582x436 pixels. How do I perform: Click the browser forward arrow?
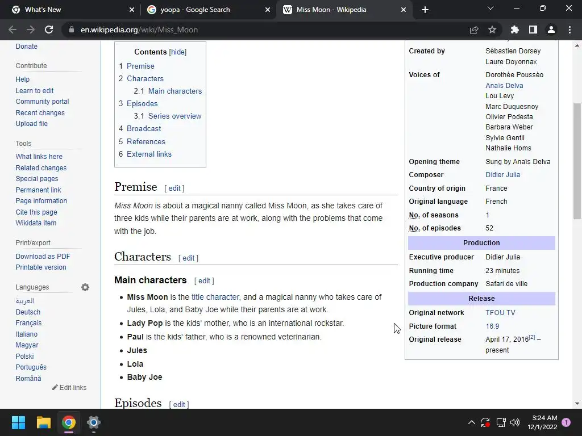31,30
